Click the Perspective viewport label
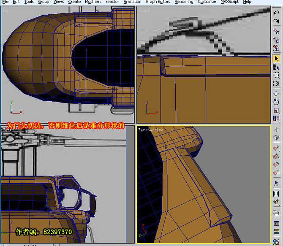Viewport: 283px width, 246px height. [151, 130]
